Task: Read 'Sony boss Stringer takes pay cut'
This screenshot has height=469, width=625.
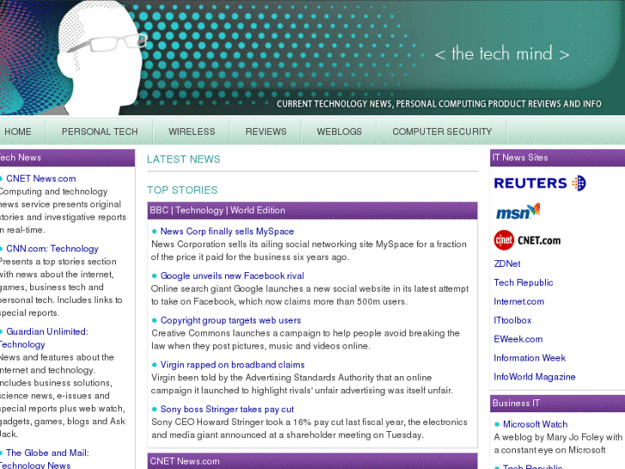Action: point(227,409)
